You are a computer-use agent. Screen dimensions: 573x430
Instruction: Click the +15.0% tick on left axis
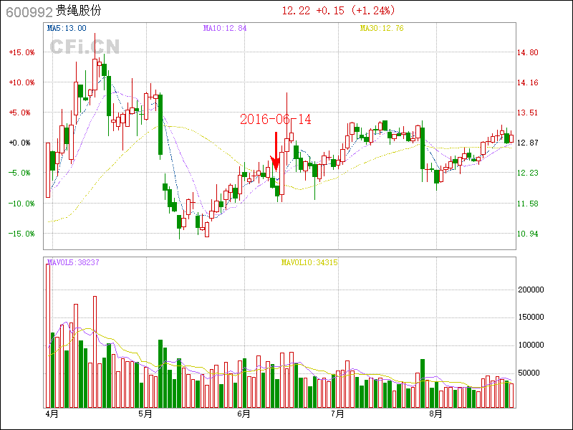click(21, 52)
